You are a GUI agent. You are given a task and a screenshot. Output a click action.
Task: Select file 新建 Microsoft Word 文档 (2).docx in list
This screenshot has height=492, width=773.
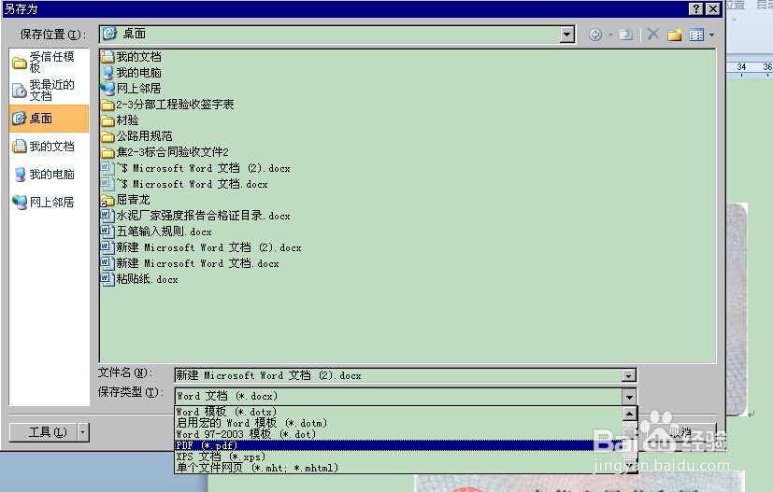click(x=201, y=247)
